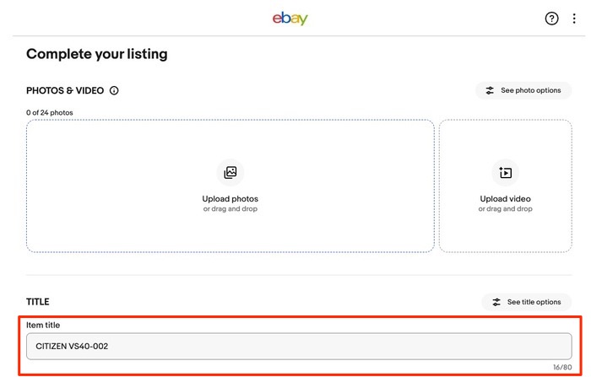Focus the Item title text field
The image size is (591, 377).
[x=299, y=346]
